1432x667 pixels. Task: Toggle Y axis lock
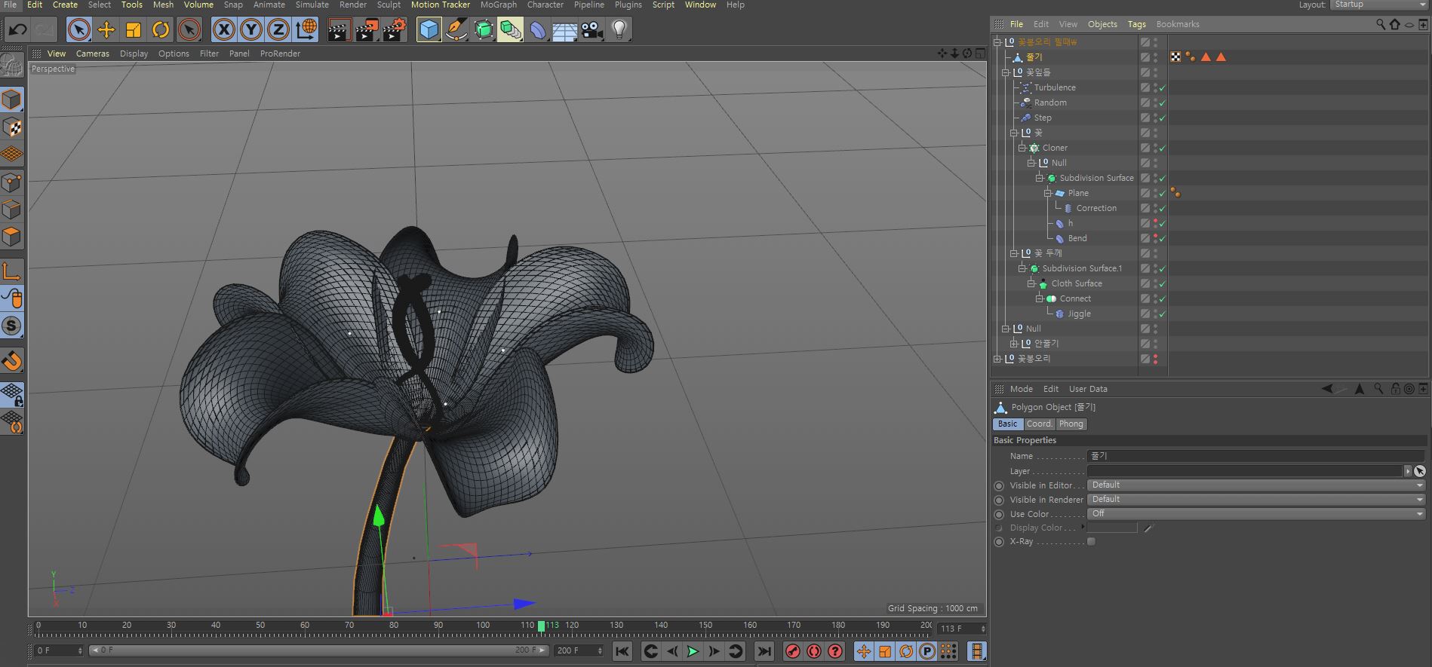pos(251,30)
